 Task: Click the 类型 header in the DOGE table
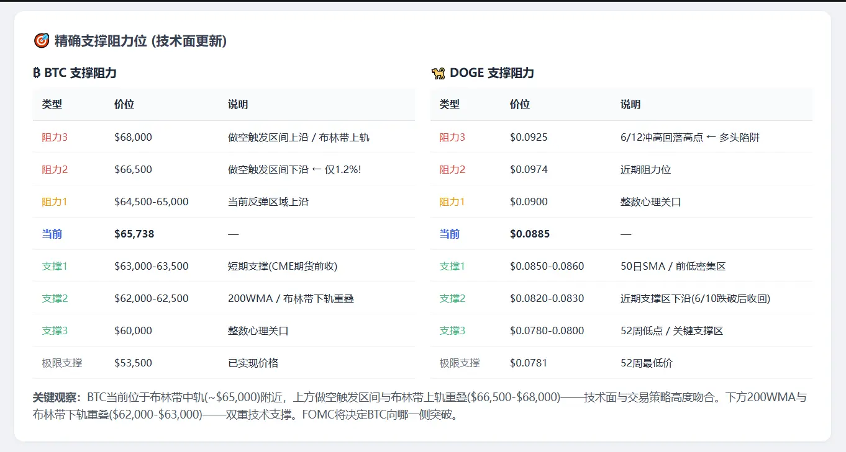(x=450, y=104)
